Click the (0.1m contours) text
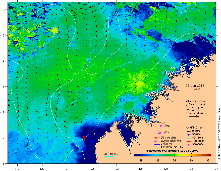Image resolution: width=221 pixels, height=171 pixels. tap(195, 104)
